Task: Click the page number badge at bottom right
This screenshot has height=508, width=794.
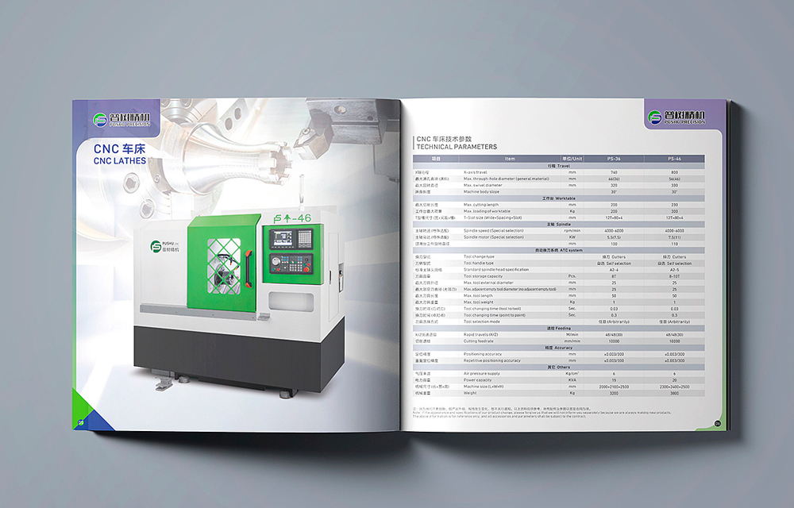Action: point(717,423)
